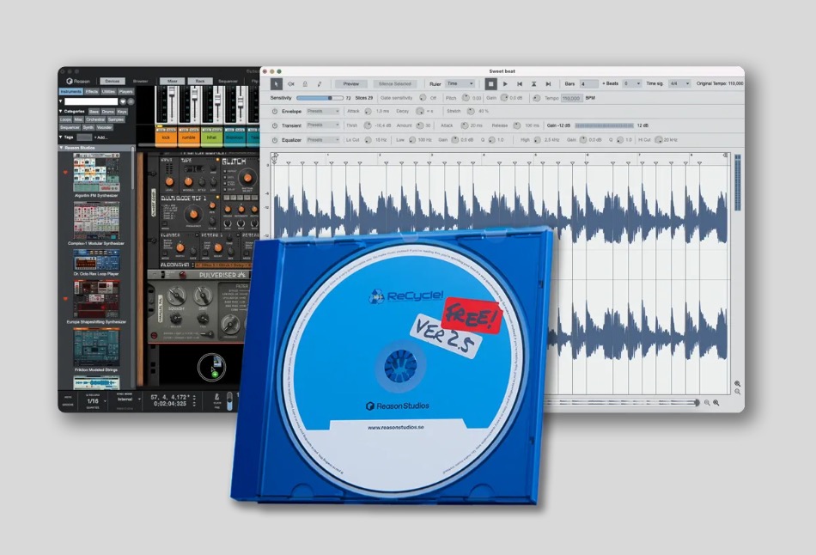Screen dimensions: 816x555
Task: Click the Envelope Stretch knob
Action: [471, 112]
